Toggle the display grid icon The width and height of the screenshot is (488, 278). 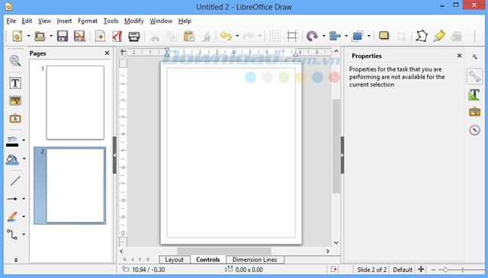(x=274, y=36)
